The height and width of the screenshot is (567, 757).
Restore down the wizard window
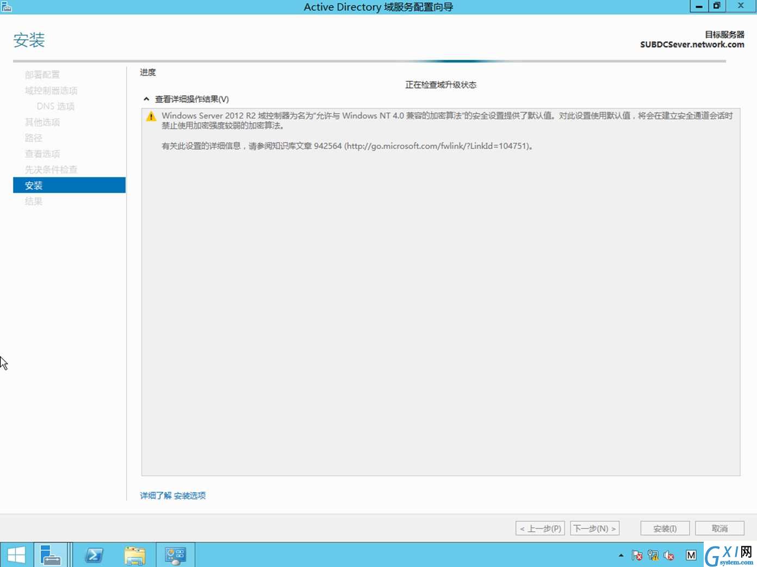coord(717,6)
